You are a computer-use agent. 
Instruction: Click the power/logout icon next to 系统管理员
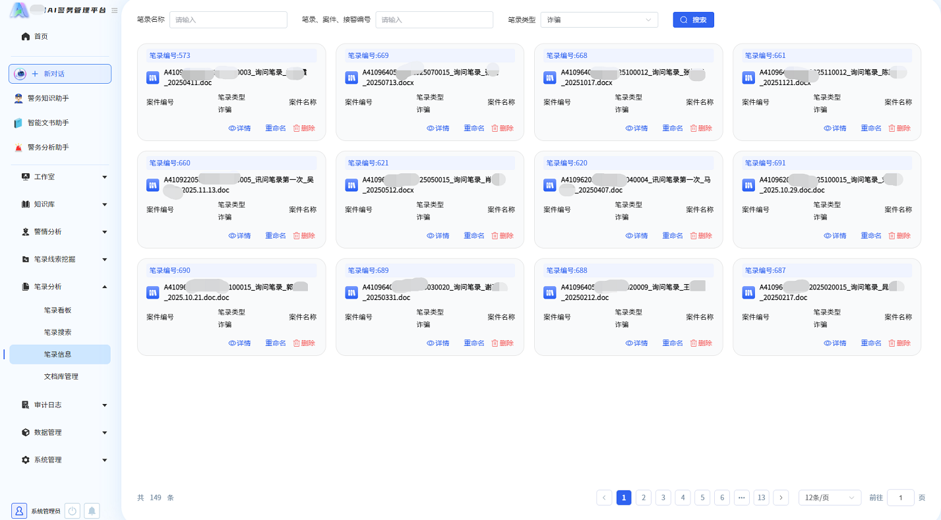71,511
